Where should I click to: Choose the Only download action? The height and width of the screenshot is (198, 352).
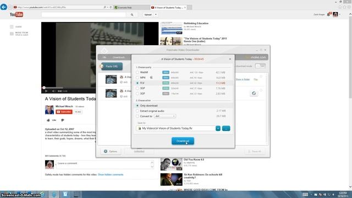point(137,106)
